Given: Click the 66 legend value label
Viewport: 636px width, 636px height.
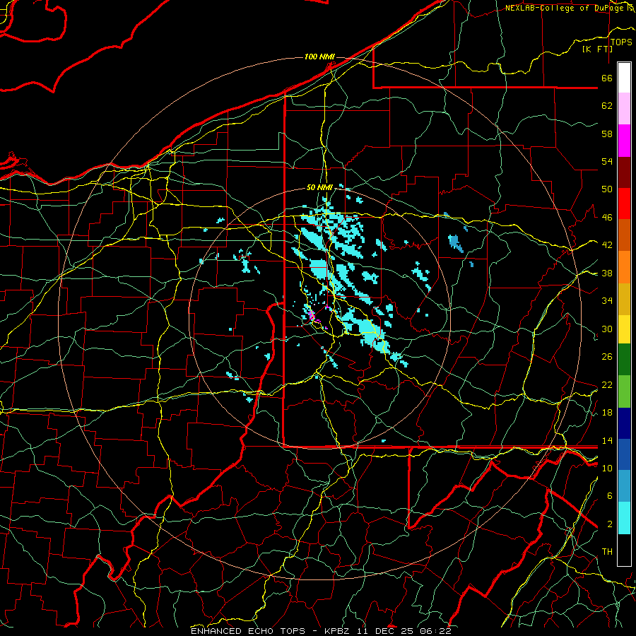Looking at the screenshot, I should point(607,78).
